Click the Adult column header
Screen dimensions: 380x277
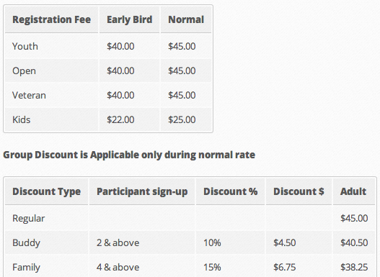[x=353, y=191]
